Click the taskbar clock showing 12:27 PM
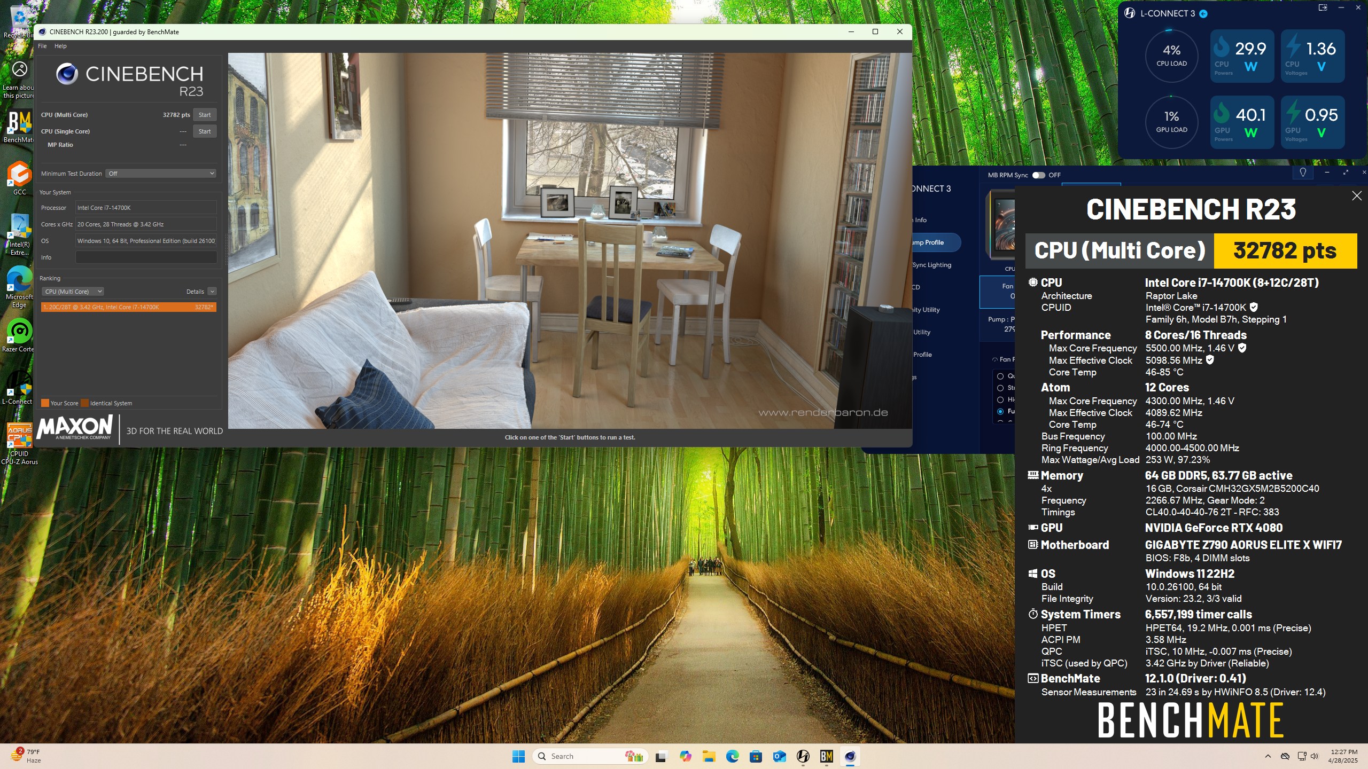The image size is (1368, 769). [x=1343, y=756]
